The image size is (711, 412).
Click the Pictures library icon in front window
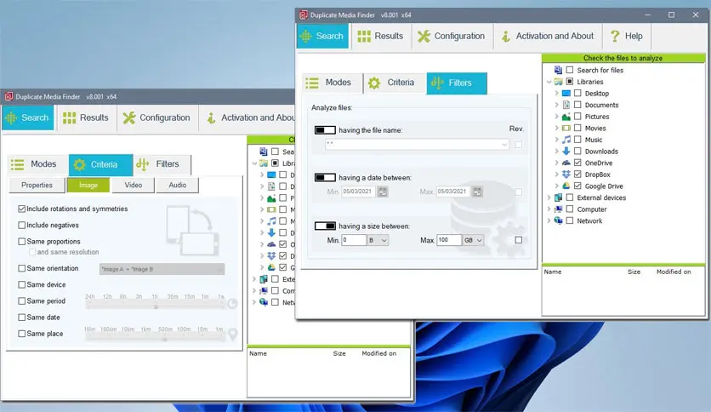(x=566, y=117)
